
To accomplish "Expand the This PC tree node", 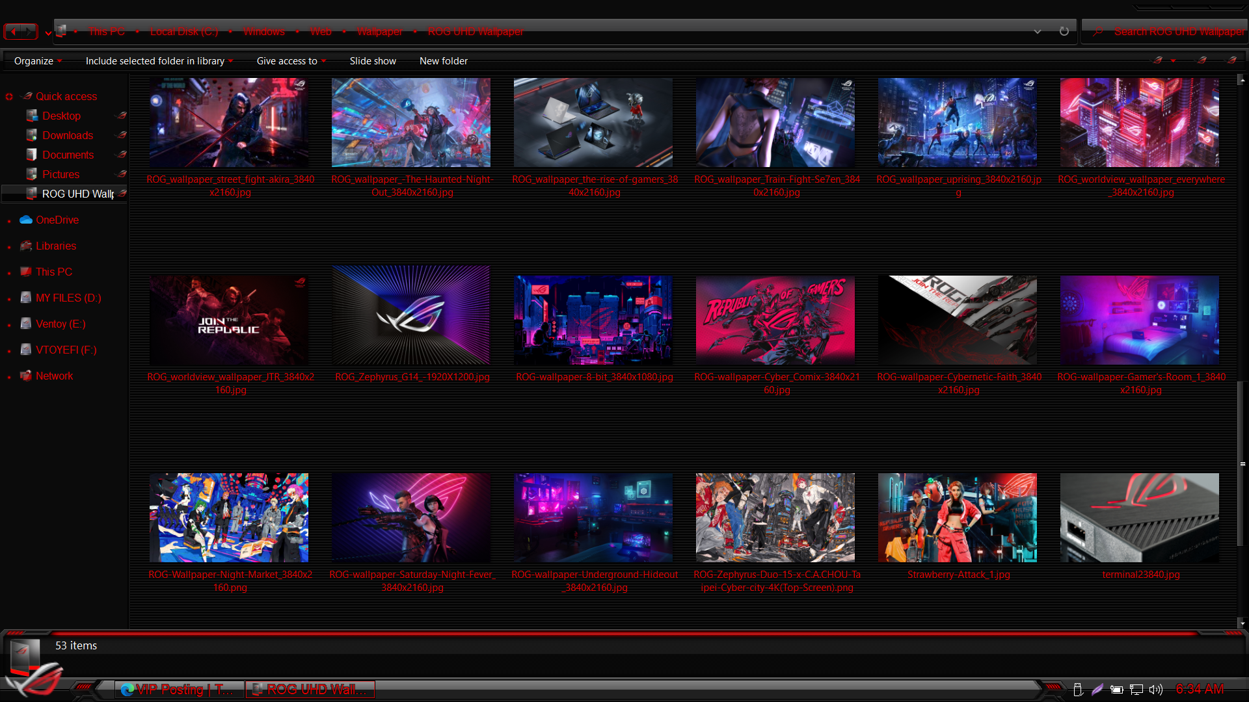I will click(9, 272).
